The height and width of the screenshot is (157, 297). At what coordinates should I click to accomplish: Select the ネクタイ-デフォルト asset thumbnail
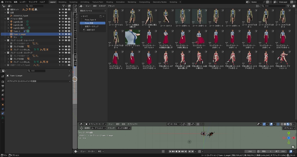click(x=132, y=37)
